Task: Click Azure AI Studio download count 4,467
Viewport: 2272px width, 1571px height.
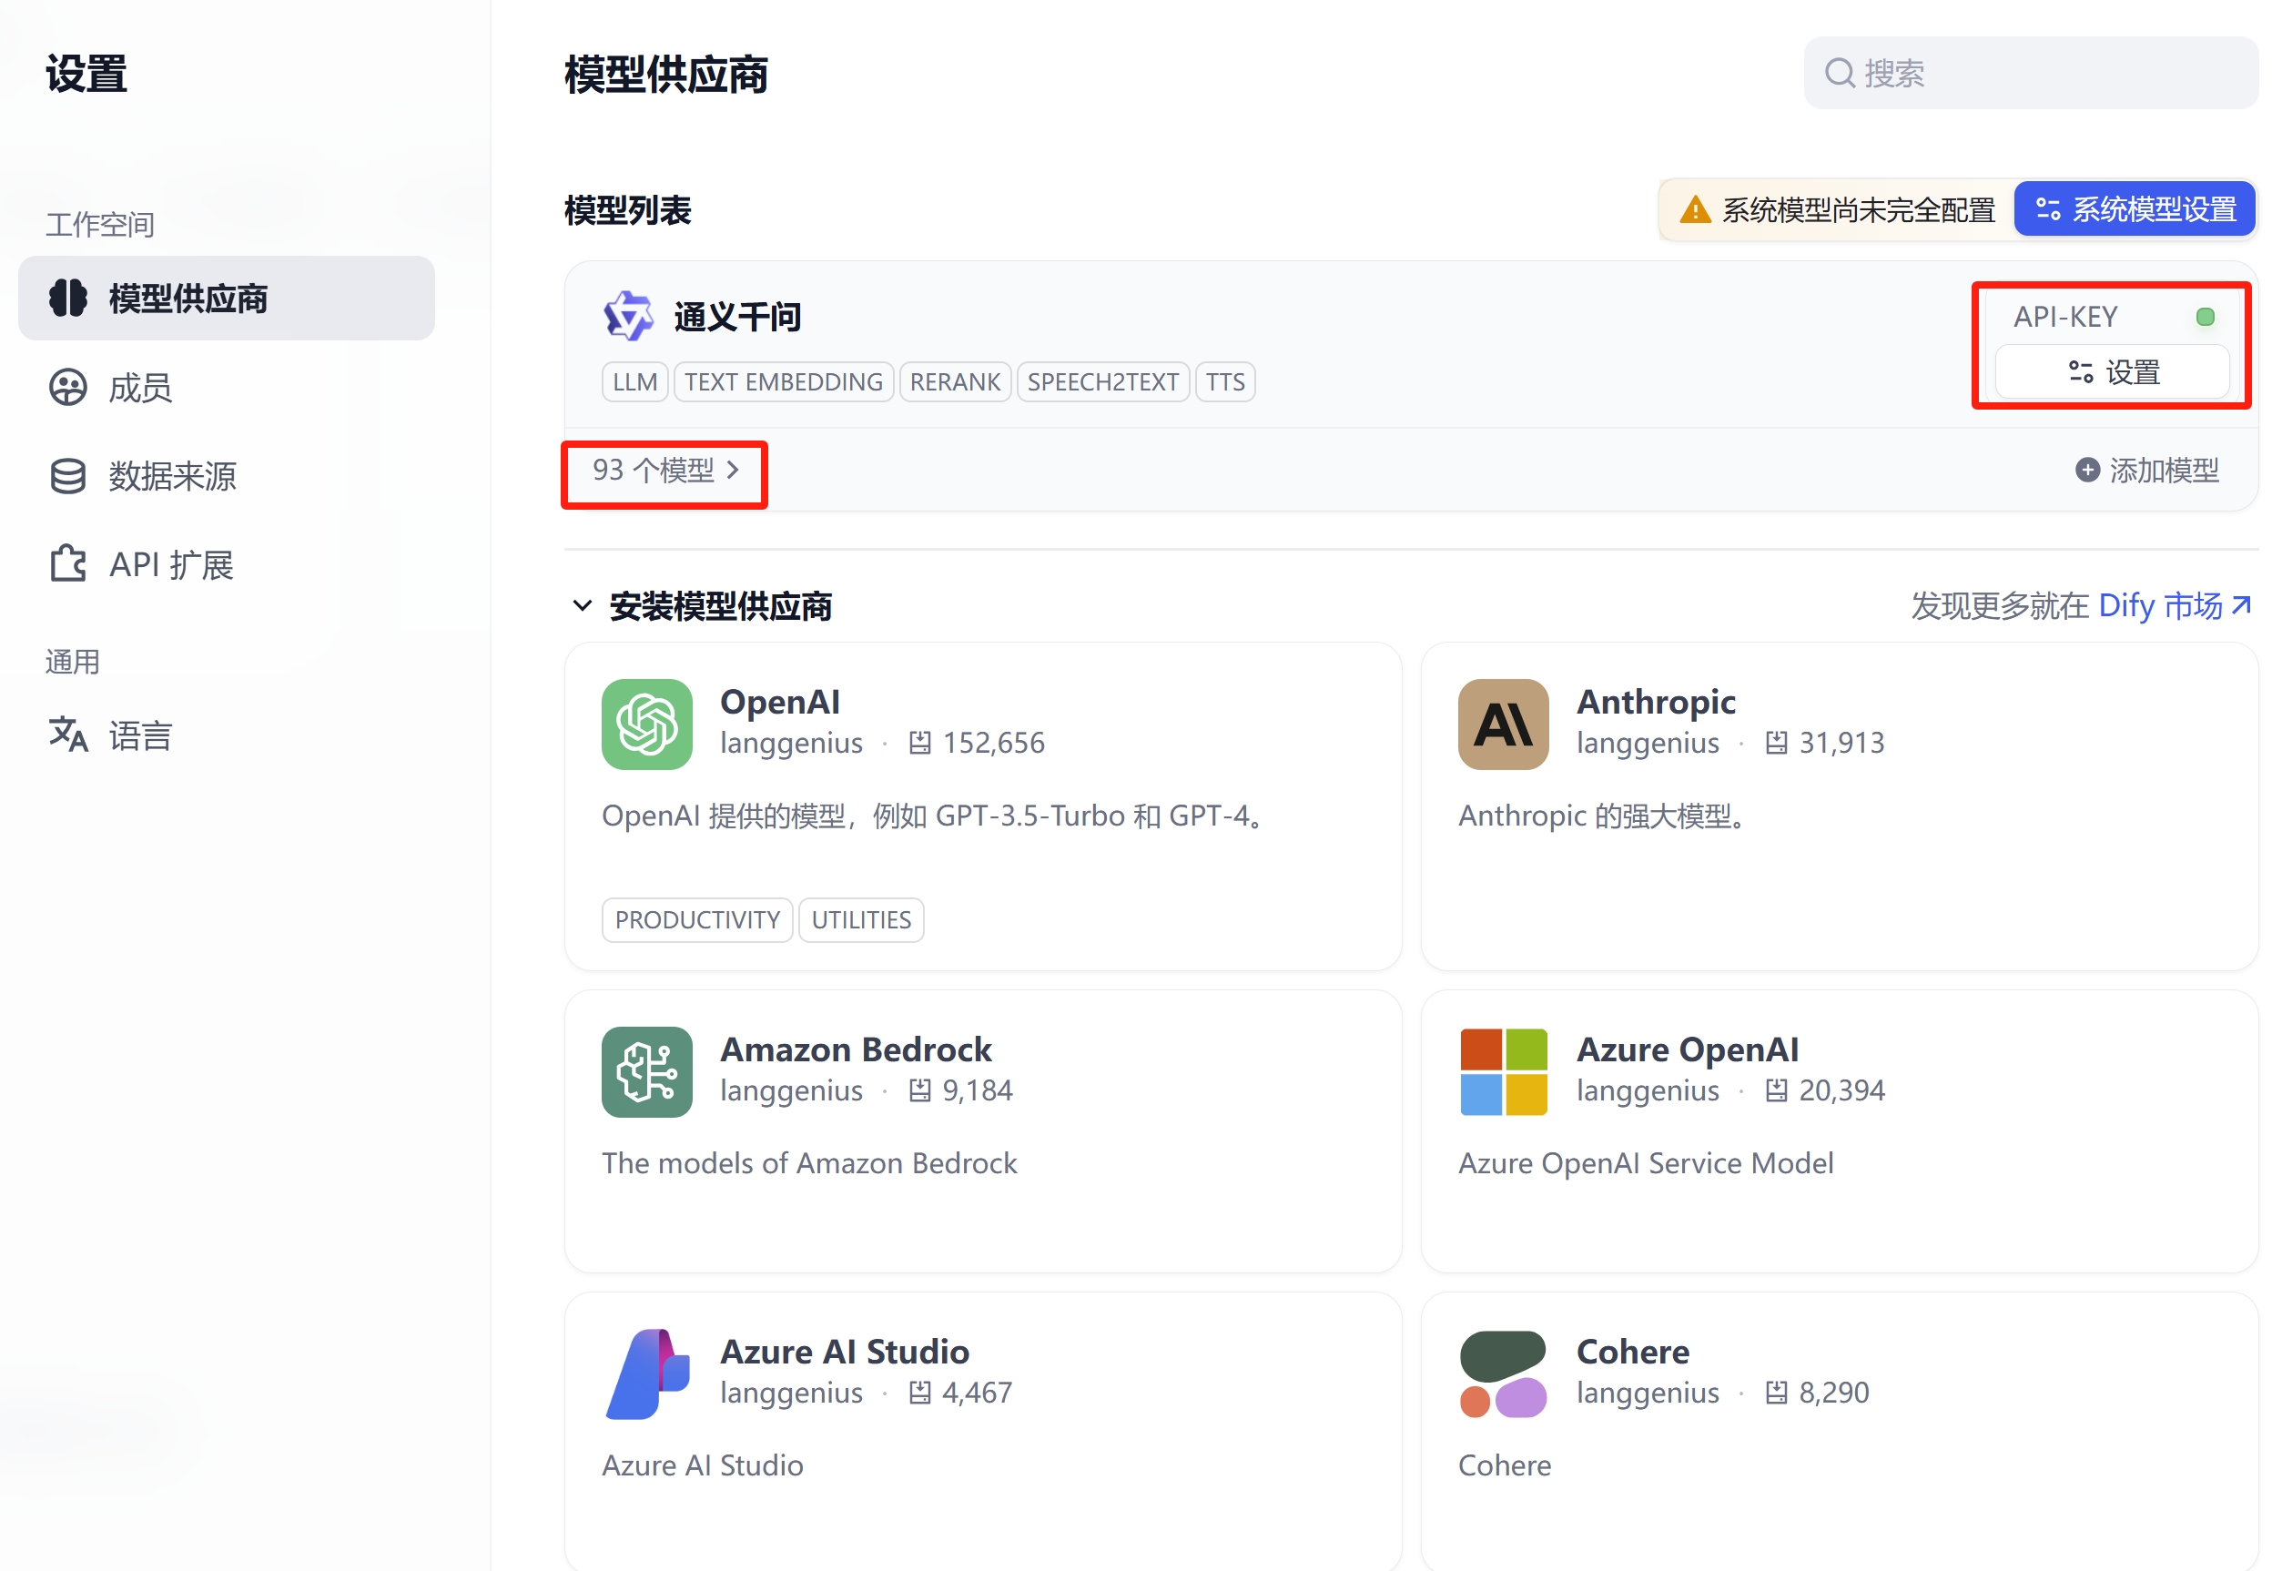Action: point(977,1393)
